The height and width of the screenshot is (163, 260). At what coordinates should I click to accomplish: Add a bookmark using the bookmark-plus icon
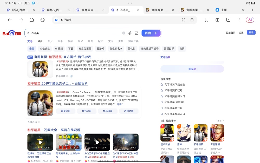point(192,20)
